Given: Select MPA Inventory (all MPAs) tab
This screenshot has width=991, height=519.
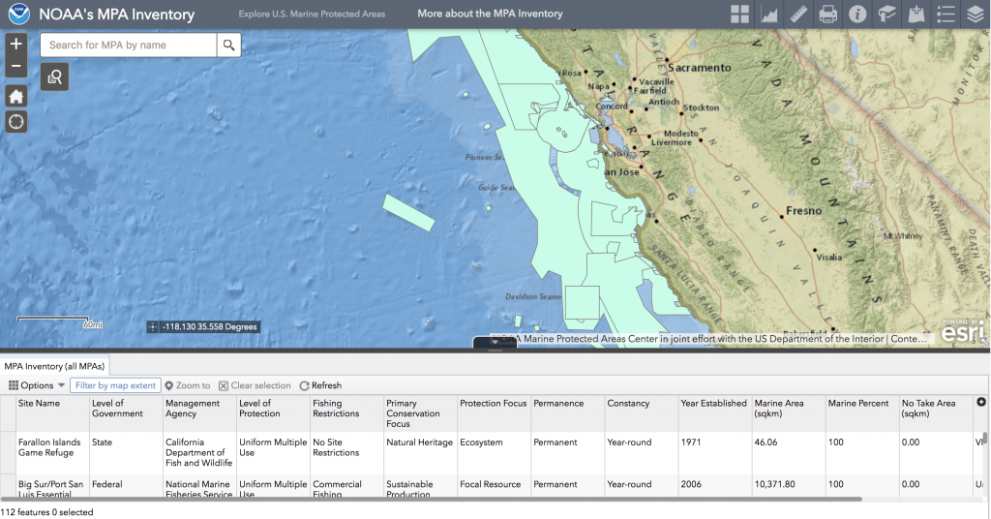Looking at the screenshot, I should (55, 366).
